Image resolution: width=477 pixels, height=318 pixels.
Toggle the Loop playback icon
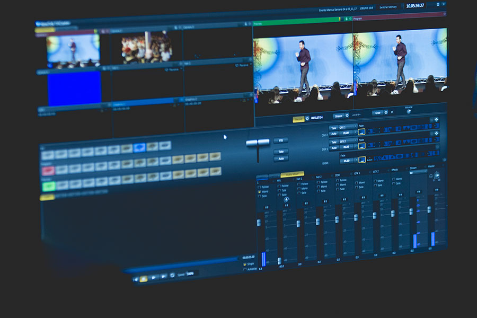172,276
